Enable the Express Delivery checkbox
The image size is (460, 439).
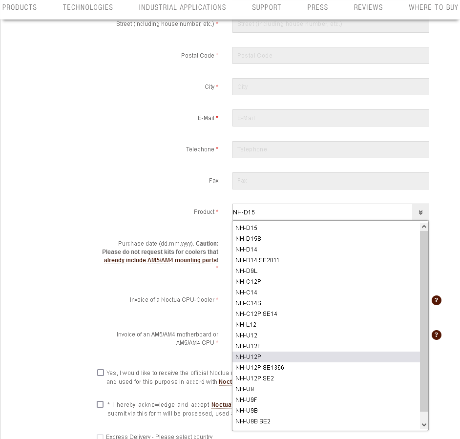point(100,437)
